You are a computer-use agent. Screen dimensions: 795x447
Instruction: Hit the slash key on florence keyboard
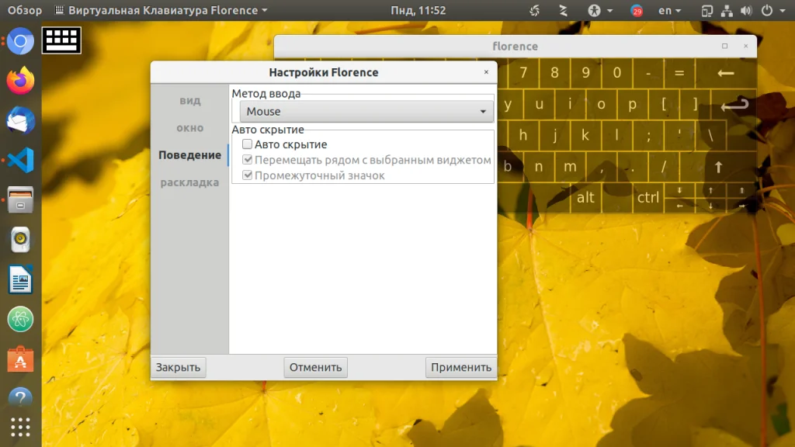point(663,167)
